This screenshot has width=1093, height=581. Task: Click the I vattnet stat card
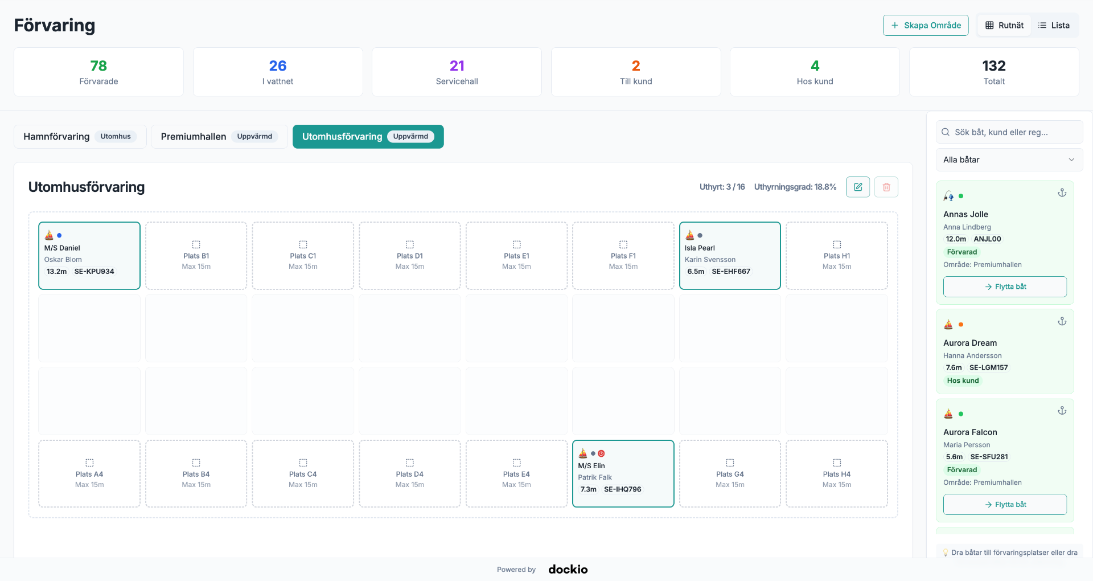[x=278, y=72]
